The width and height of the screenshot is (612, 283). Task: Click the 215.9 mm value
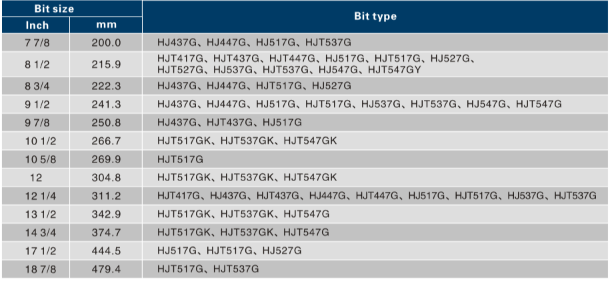(x=106, y=64)
